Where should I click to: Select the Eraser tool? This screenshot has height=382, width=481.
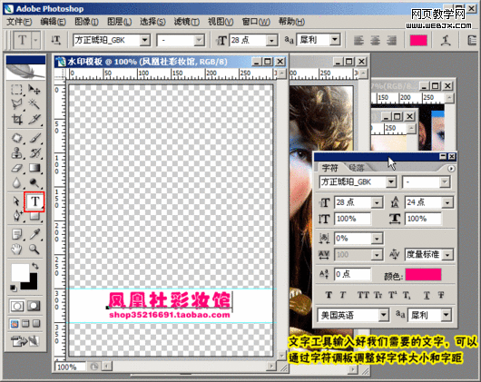click(x=16, y=168)
